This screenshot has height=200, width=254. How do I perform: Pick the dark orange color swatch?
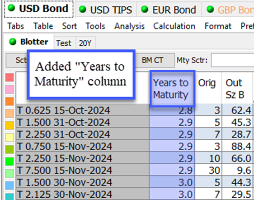point(9,101)
